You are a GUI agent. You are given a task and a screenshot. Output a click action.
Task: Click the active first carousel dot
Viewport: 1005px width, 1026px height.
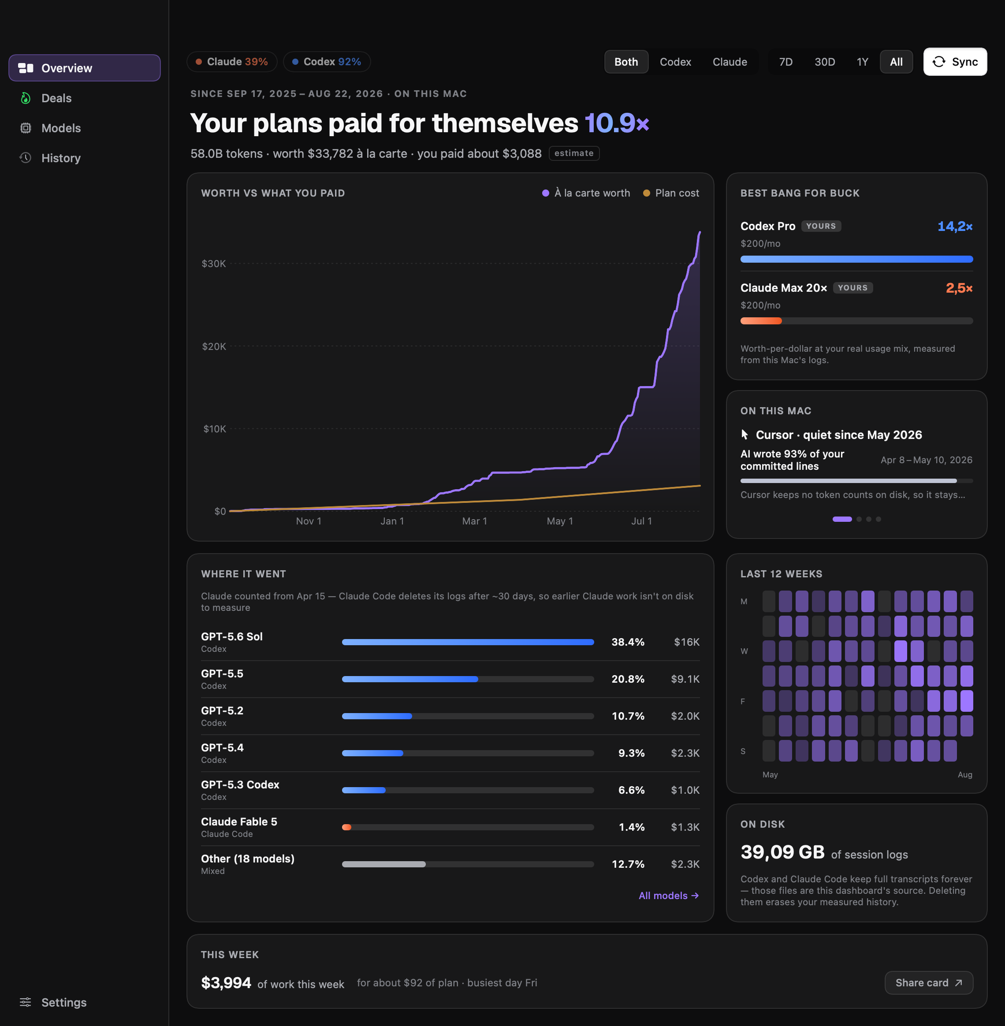[842, 519]
